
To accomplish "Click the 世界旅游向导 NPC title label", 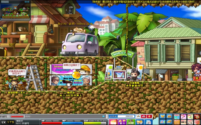I will click(134, 85).
